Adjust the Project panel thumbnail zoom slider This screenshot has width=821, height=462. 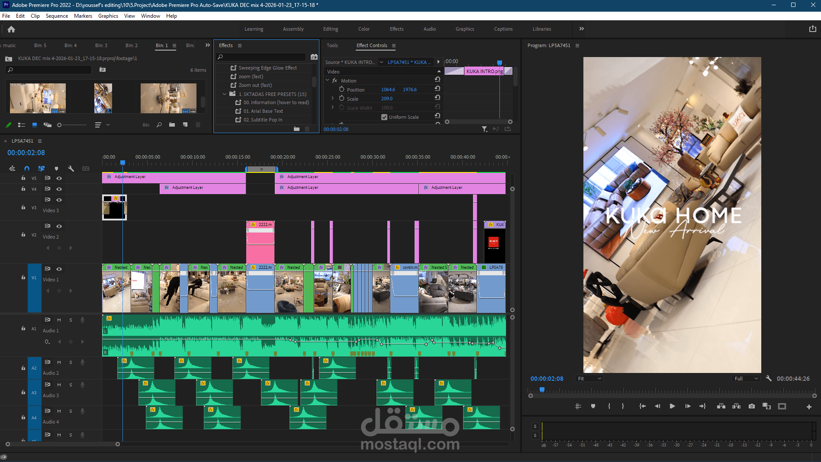pyautogui.click(x=60, y=125)
